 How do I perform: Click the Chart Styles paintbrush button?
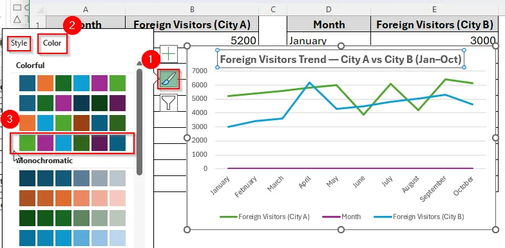click(x=169, y=79)
